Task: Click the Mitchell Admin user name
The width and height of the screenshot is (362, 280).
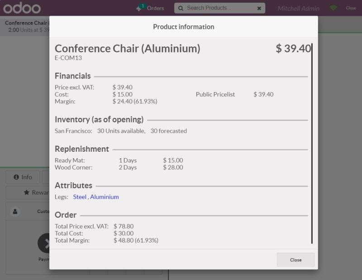Action: (x=298, y=8)
